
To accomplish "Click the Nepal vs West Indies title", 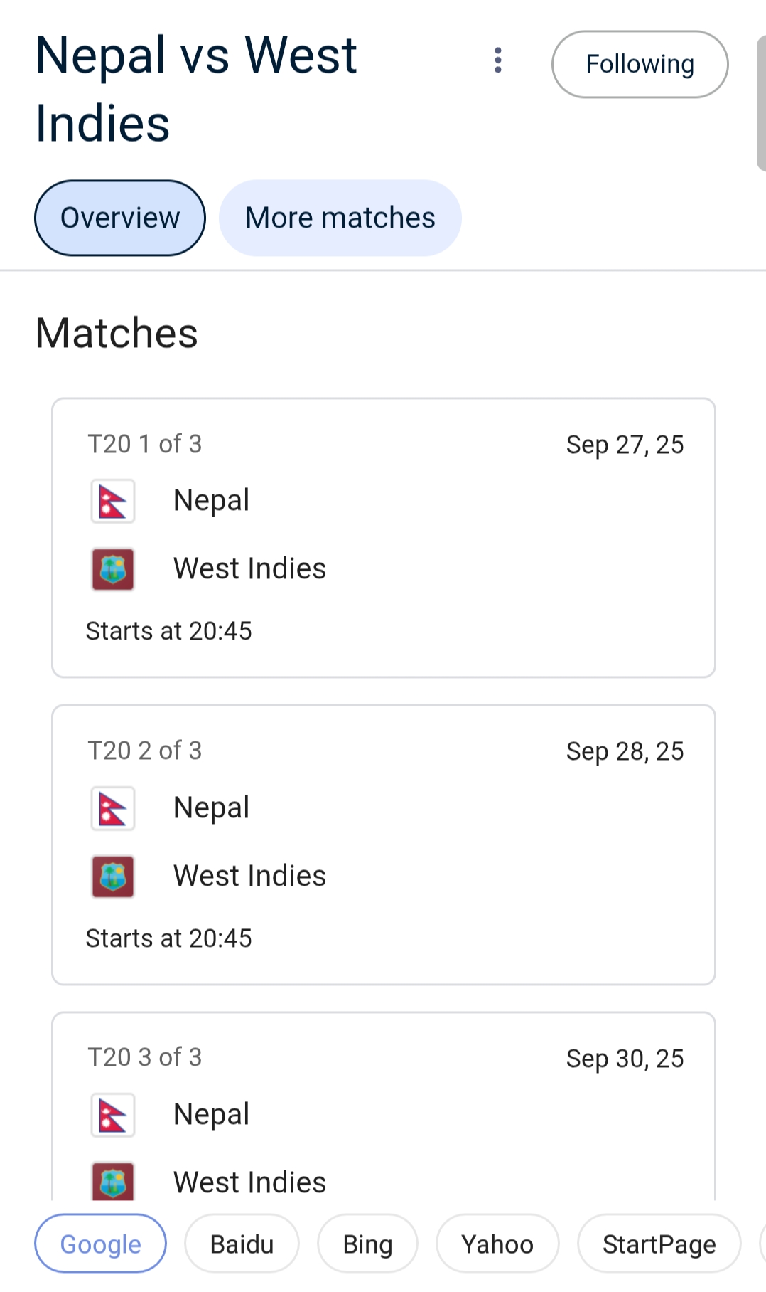I will pos(196,89).
